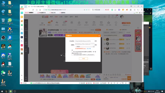Click 直播导航 on the bookmarks bar

[62, 13]
